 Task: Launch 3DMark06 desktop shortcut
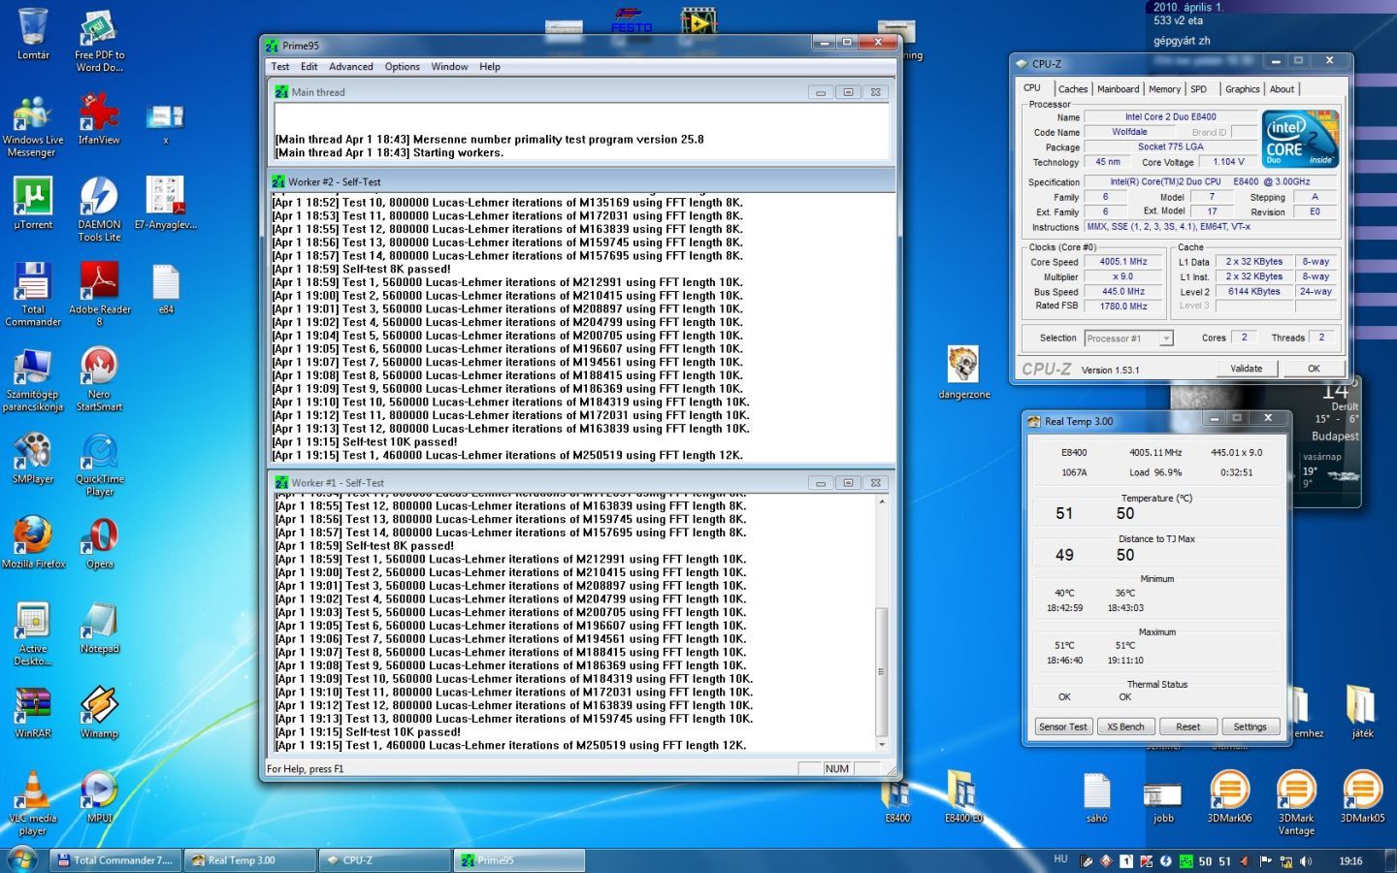[1229, 797]
